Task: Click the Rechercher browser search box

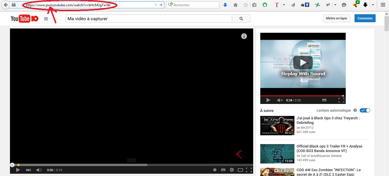Action: coord(193,5)
